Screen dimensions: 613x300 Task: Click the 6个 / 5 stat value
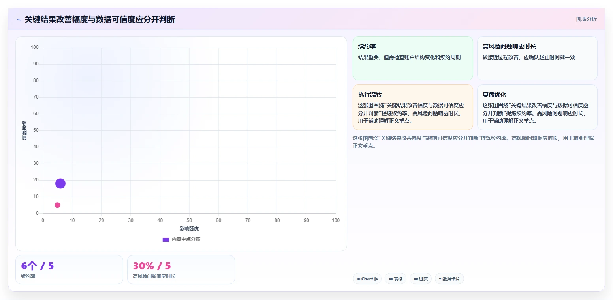38,266
